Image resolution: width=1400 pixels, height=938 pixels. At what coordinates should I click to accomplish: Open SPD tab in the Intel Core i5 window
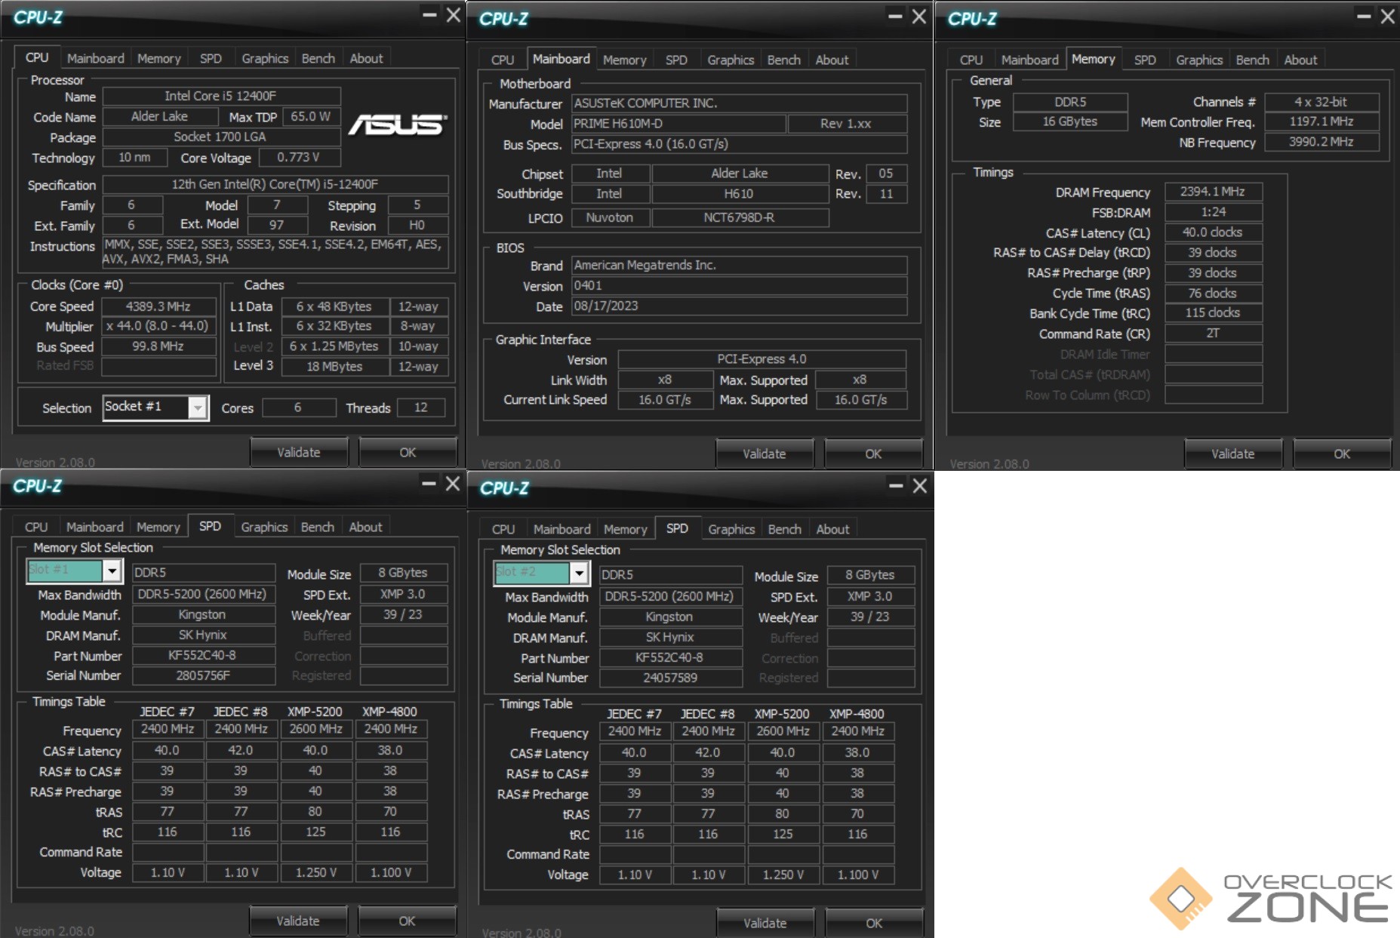tap(211, 58)
